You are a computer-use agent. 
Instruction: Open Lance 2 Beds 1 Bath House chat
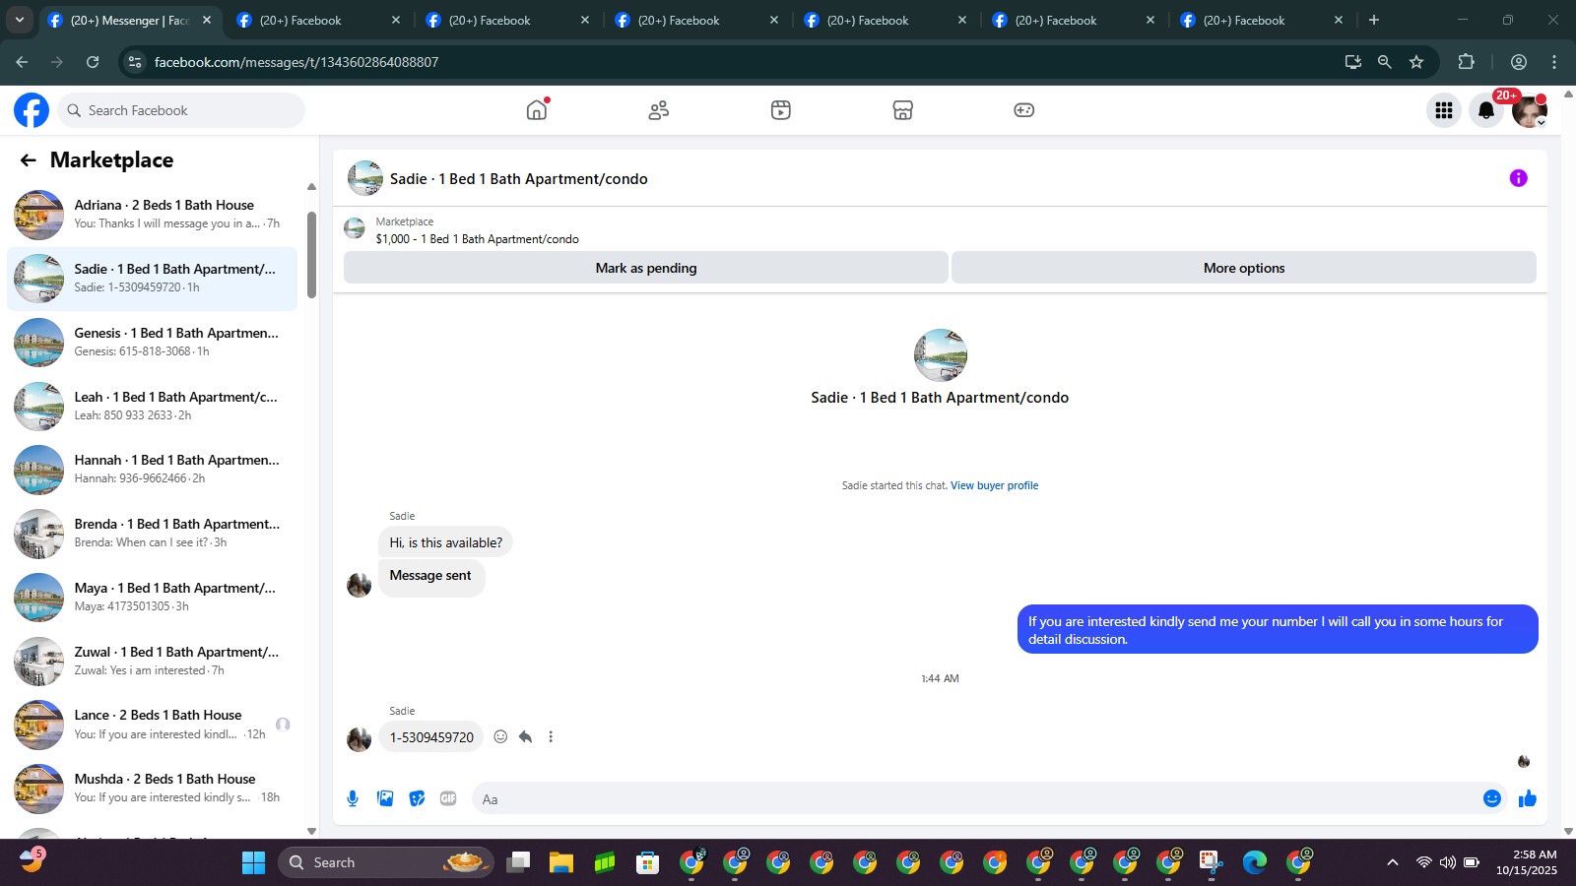pos(153,725)
